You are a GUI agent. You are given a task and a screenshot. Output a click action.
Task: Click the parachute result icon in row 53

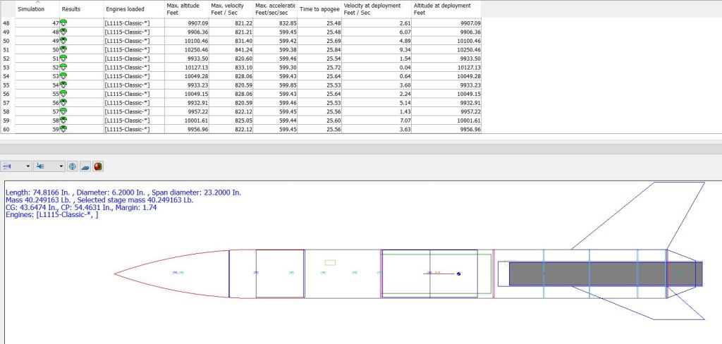(x=63, y=68)
